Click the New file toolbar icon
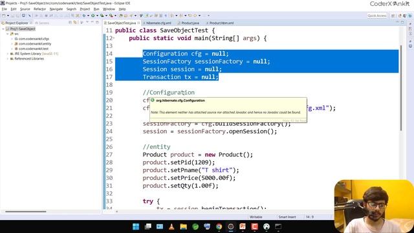 (x=3, y=16)
